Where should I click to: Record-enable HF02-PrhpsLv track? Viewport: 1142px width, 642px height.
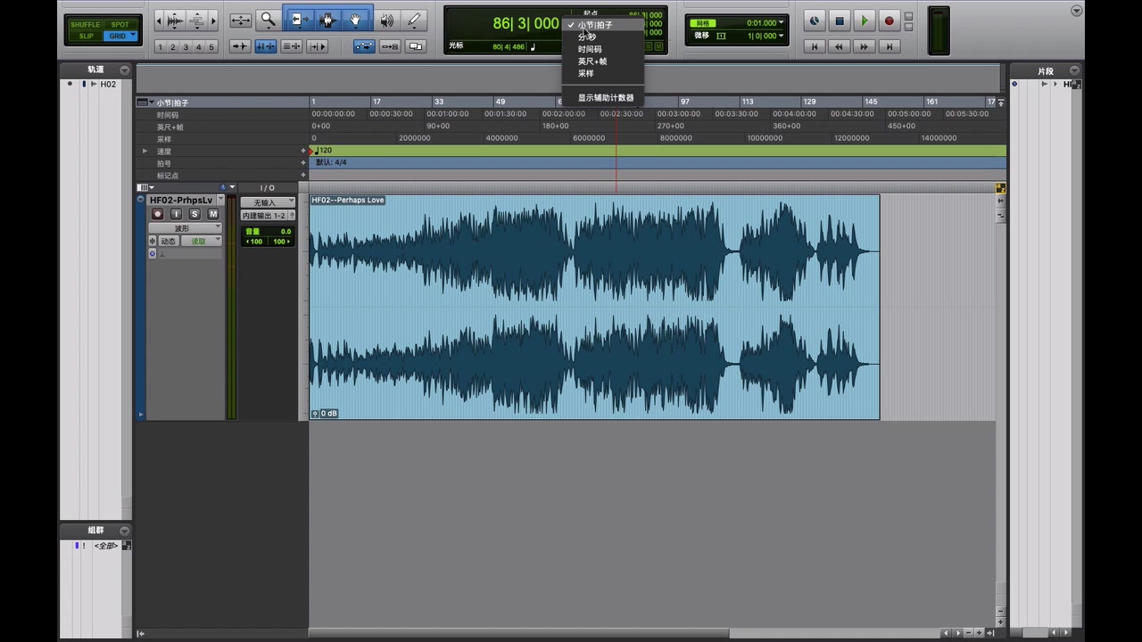point(158,214)
